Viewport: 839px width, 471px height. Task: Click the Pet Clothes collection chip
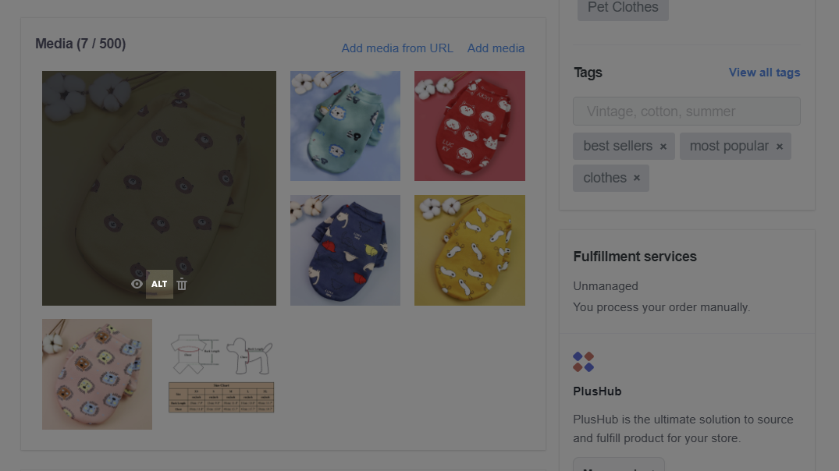click(x=623, y=8)
